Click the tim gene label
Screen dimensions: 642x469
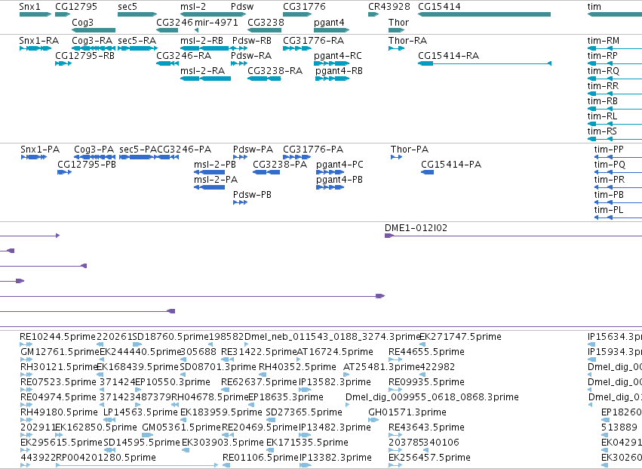click(x=594, y=7)
